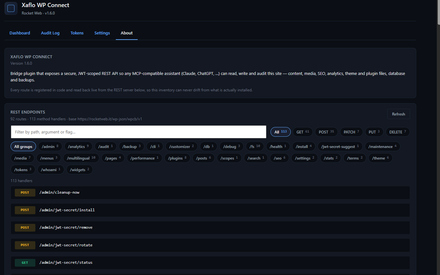Filter by the /health group

pyautogui.click(x=278, y=147)
